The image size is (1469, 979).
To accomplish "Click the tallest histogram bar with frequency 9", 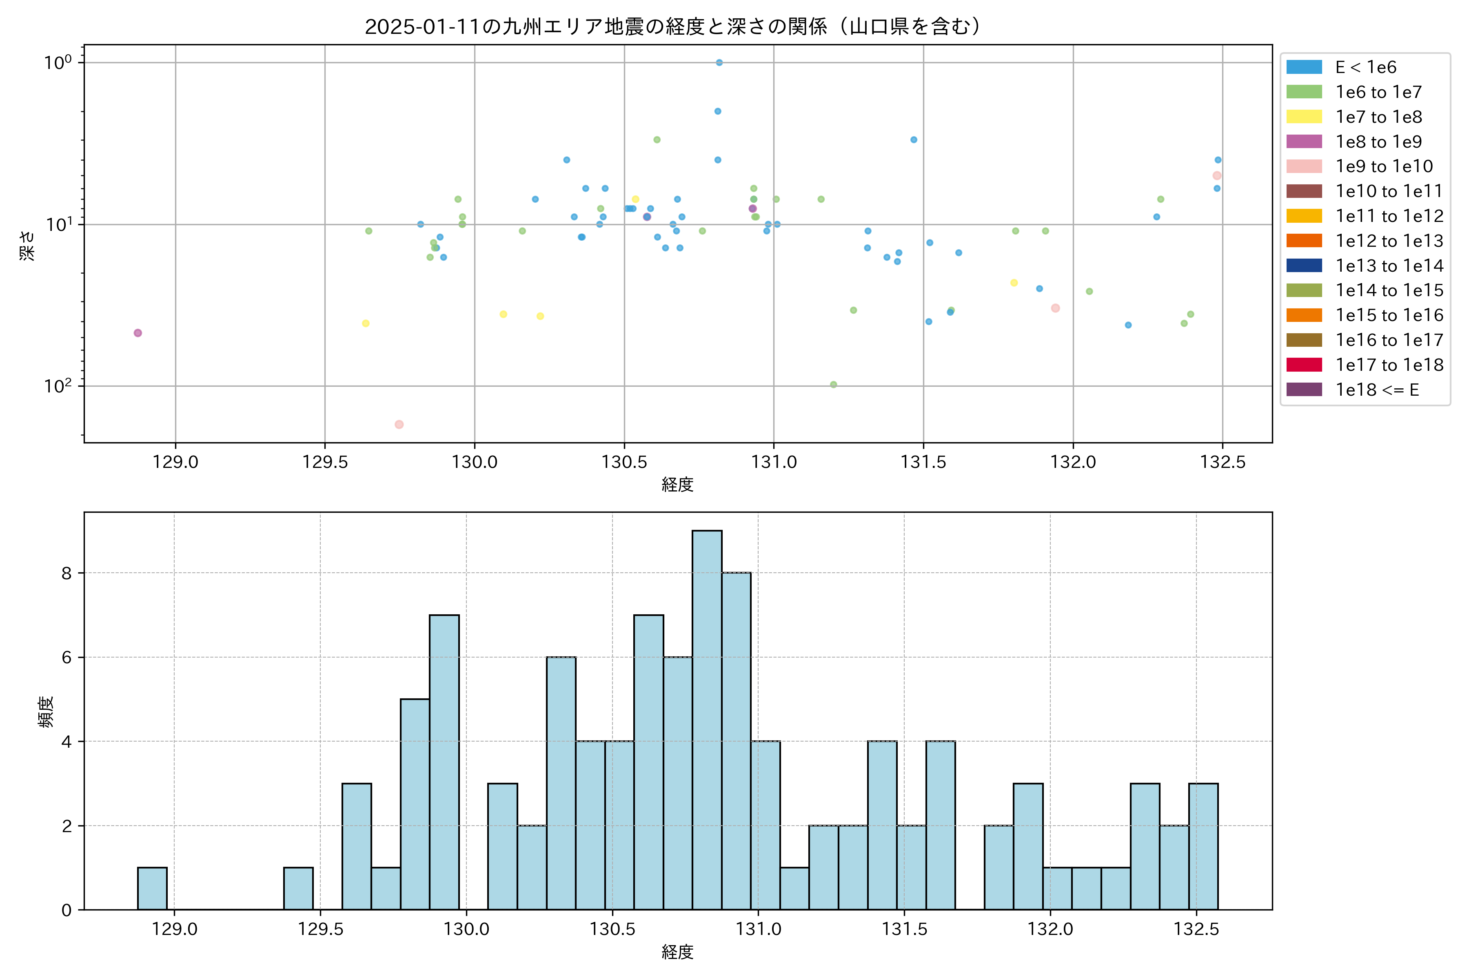I will (707, 718).
